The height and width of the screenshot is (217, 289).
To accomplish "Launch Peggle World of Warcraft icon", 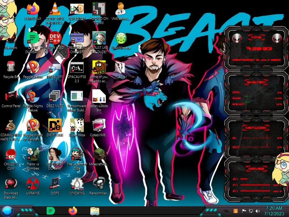I will (33, 125).
